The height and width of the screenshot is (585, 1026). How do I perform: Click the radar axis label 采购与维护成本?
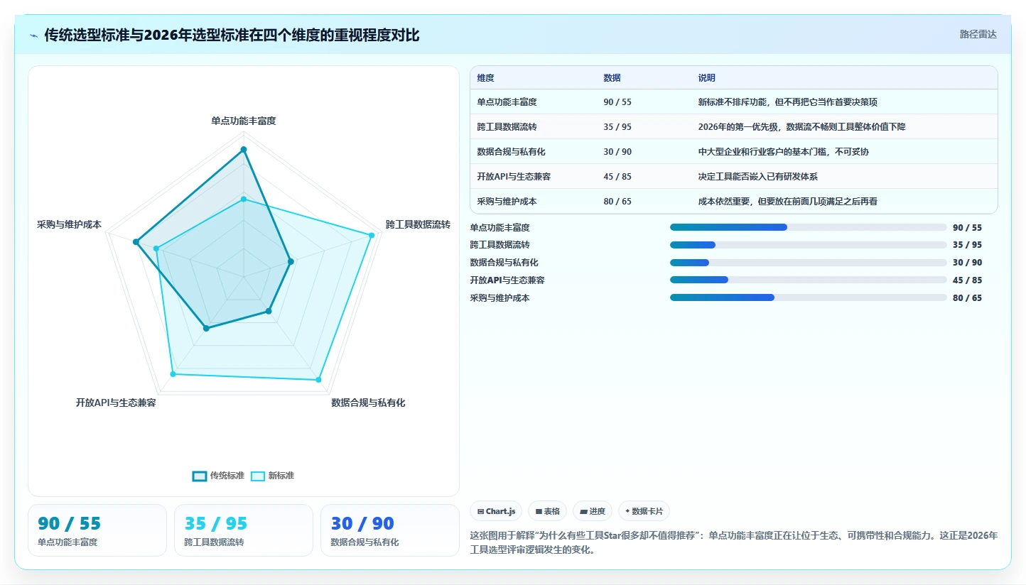pos(69,225)
